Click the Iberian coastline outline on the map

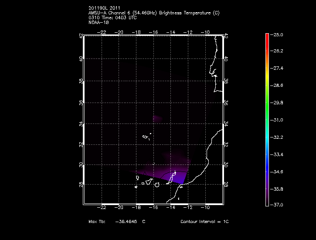215,65
